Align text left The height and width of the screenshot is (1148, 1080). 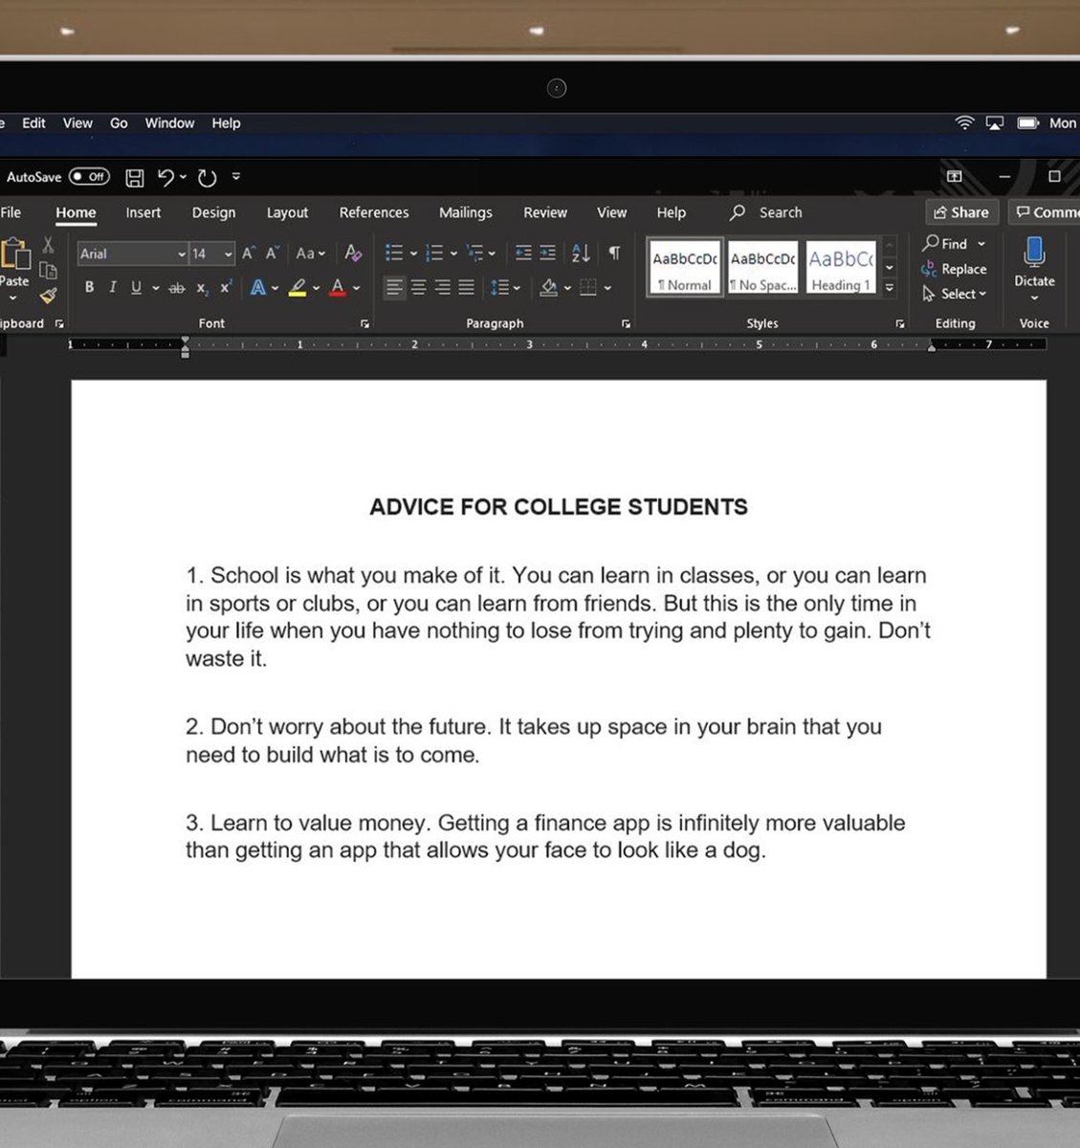click(394, 287)
